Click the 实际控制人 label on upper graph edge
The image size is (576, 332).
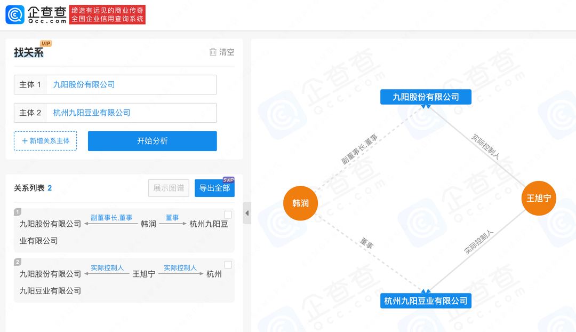485,147
